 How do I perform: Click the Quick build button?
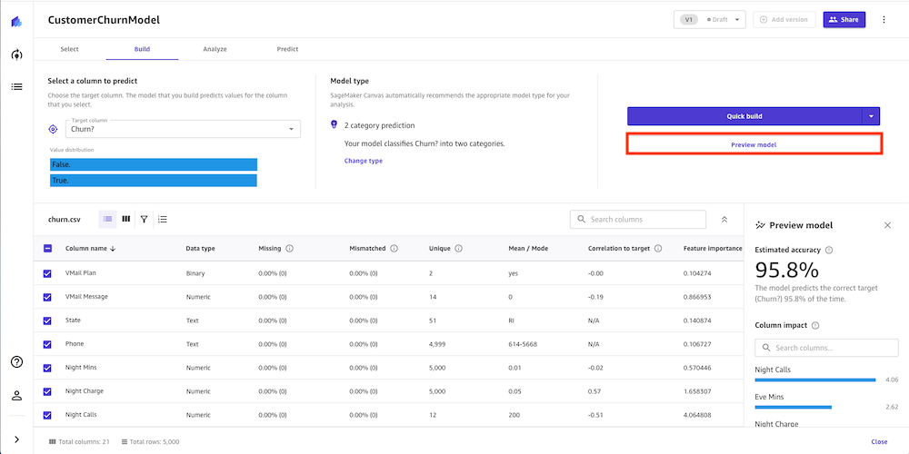coord(744,116)
